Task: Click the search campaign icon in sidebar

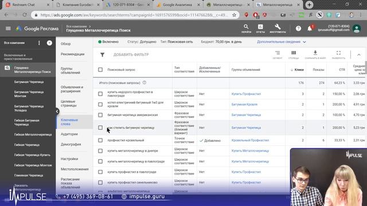Action: click(x=7, y=68)
